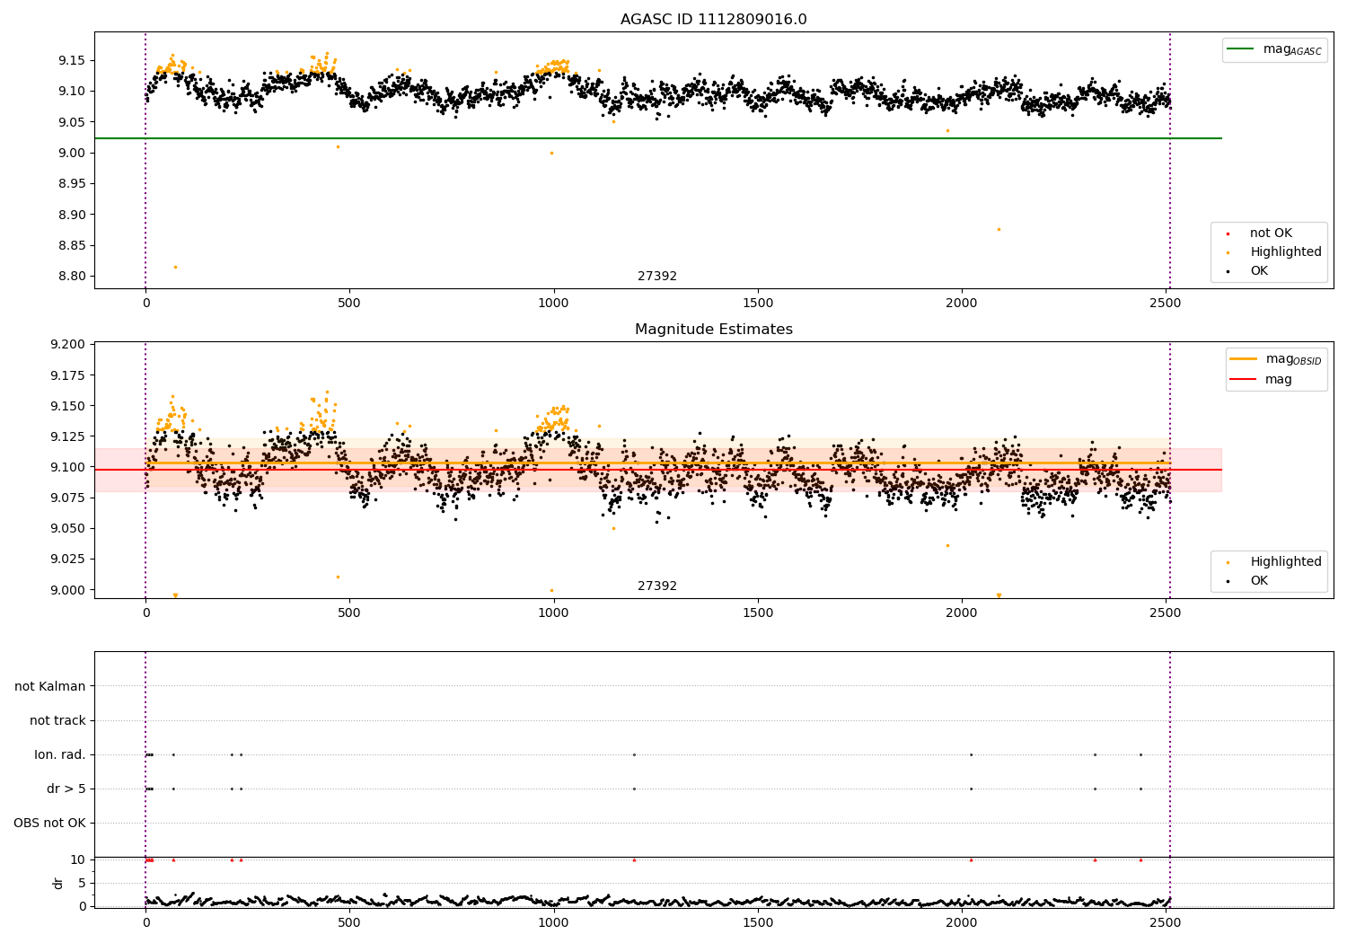The width and height of the screenshot is (1347, 943).
Task: Click the 'dr > 5' row label
Action: pyautogui.click(x=66, y=789)
